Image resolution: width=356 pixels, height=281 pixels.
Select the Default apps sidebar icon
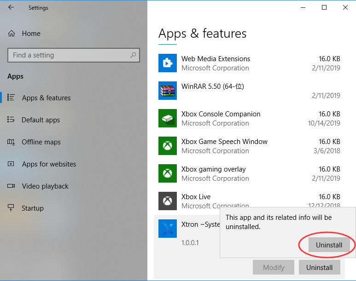tap(11, 119)
